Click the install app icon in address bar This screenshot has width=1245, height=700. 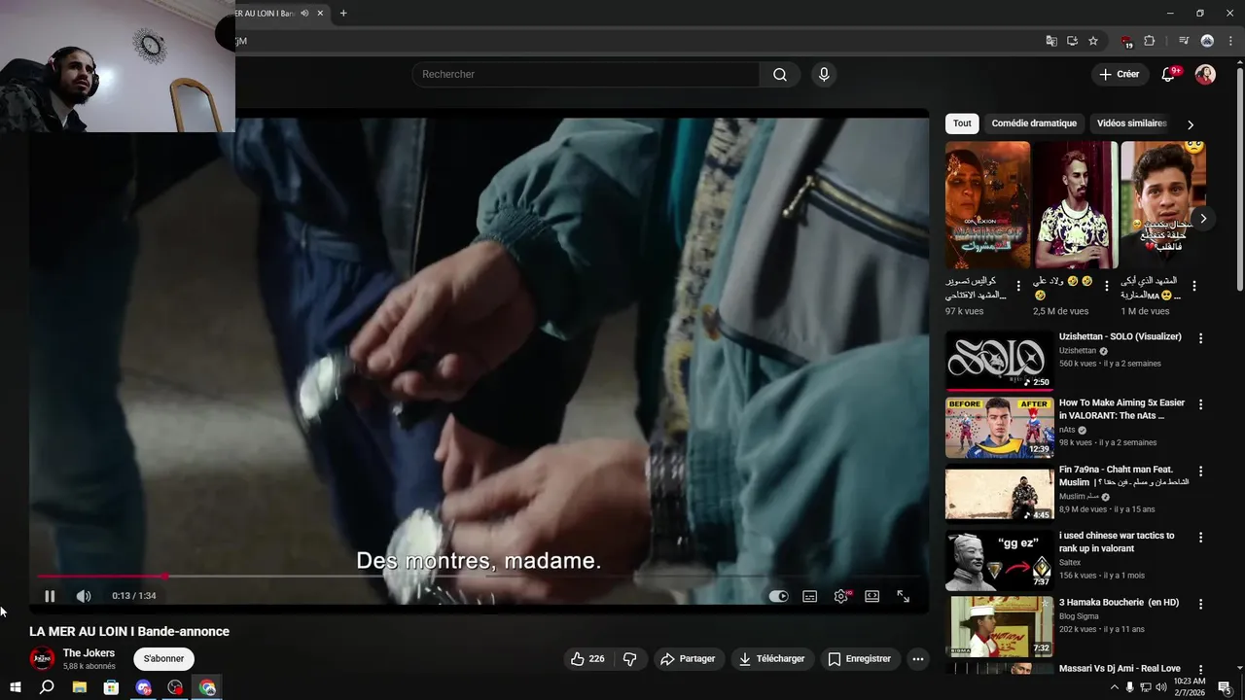pos(1072,41)
